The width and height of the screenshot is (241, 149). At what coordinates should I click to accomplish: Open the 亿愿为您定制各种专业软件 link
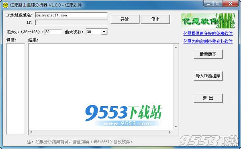click(x=208, y=41)
